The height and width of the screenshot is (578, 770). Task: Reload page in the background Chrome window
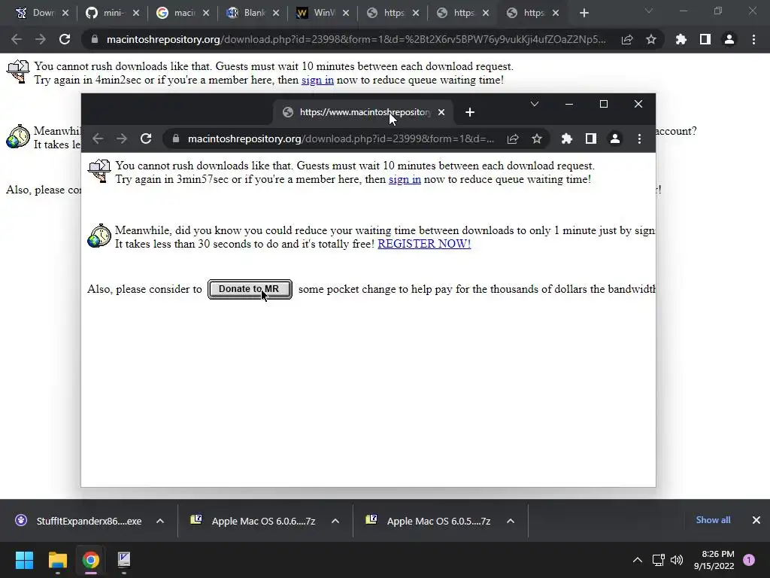click(x=65, y=39)
